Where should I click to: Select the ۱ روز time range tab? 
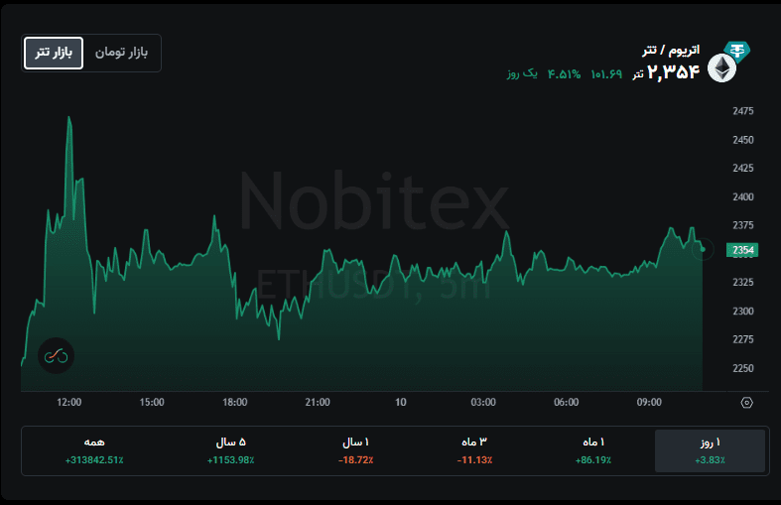point(710,450)
